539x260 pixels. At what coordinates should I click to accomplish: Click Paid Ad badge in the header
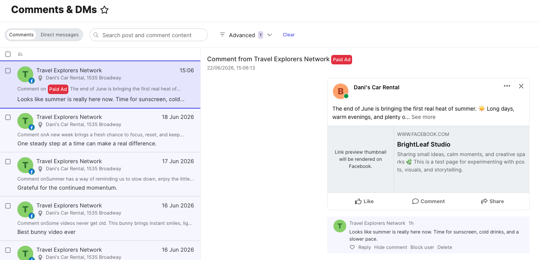pos(341,60)
